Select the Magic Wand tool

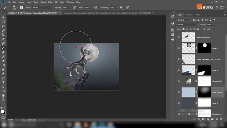(3, 30)
